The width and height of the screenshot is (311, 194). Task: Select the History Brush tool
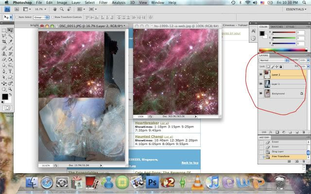(x=10, y=54)
